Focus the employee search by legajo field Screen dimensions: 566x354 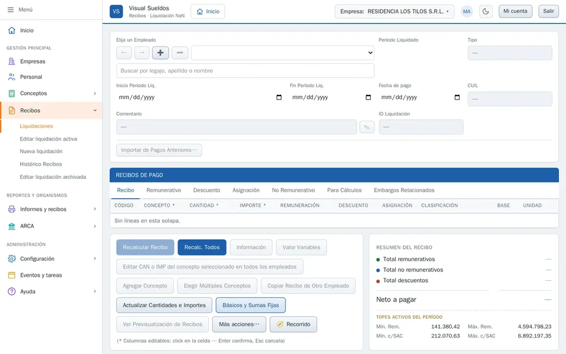(245, 70)
